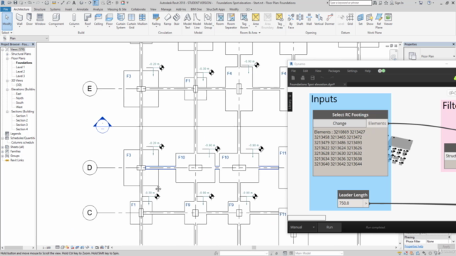The width and height of the screenshot is (456, 256).
Task: Choose the Area tool
Action: point(256,19)
